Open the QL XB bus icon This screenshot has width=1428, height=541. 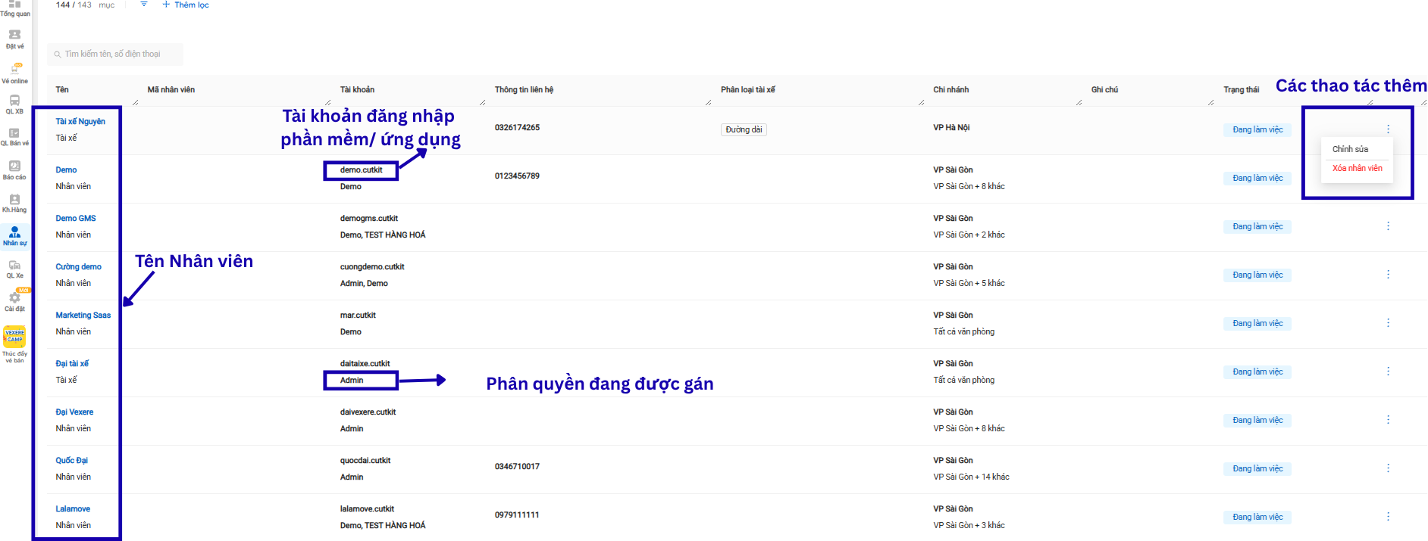click(x=14, y=100)
